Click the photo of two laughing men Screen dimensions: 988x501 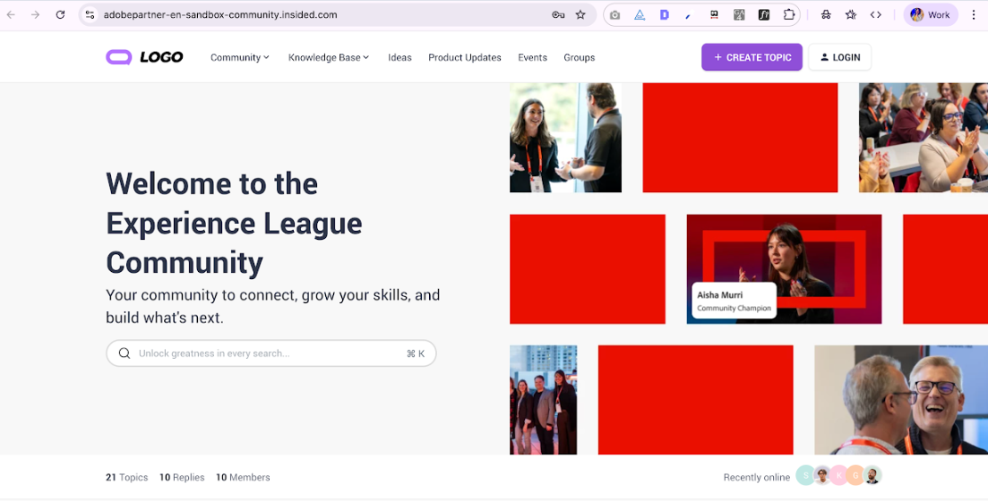(901, 400)
